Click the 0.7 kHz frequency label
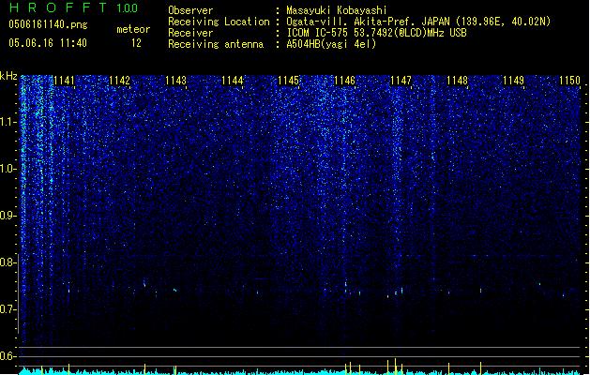 tap(8, 309)
